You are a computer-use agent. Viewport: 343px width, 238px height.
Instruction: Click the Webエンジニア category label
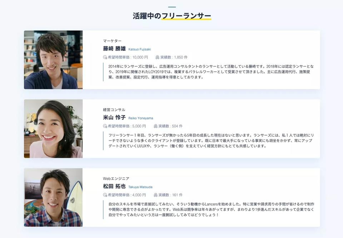(x=116, y=178)
